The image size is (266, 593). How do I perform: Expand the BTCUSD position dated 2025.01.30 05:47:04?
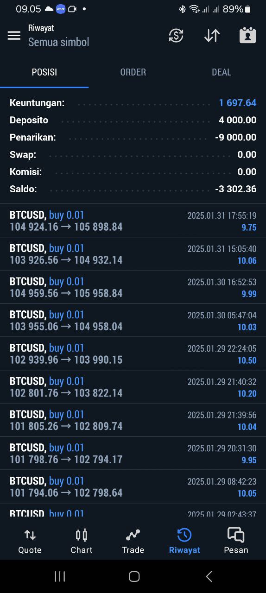133,321
